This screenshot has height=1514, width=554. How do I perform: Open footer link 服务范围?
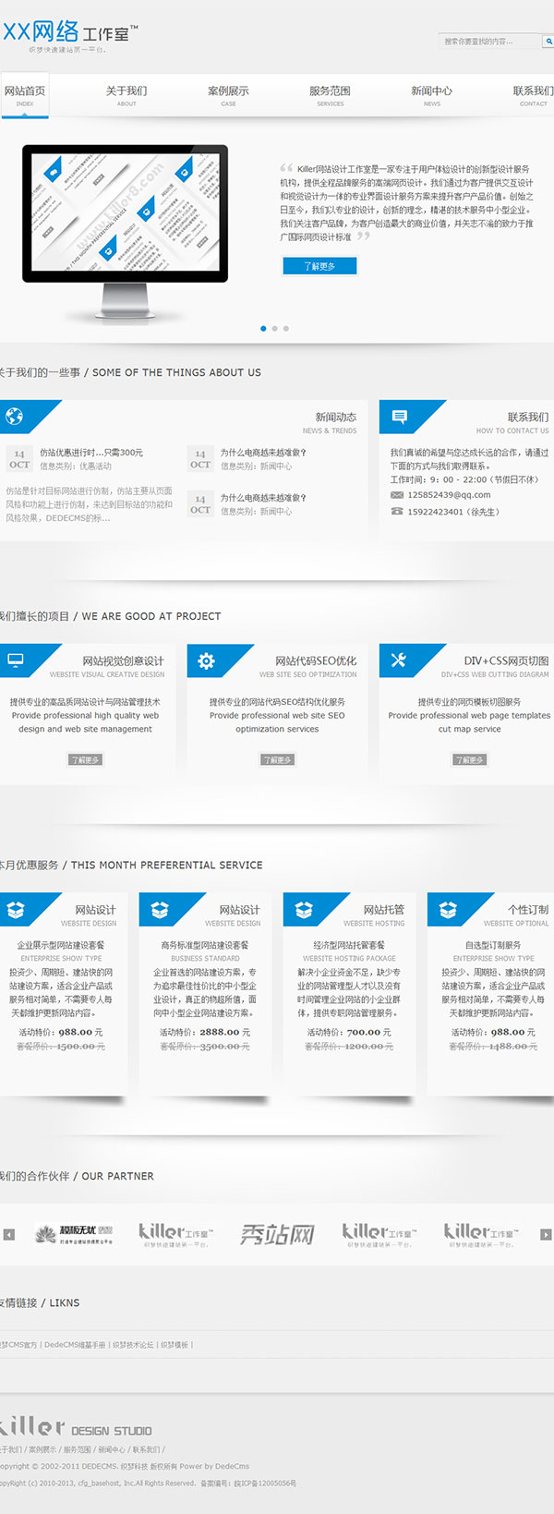pos(77,1450)
